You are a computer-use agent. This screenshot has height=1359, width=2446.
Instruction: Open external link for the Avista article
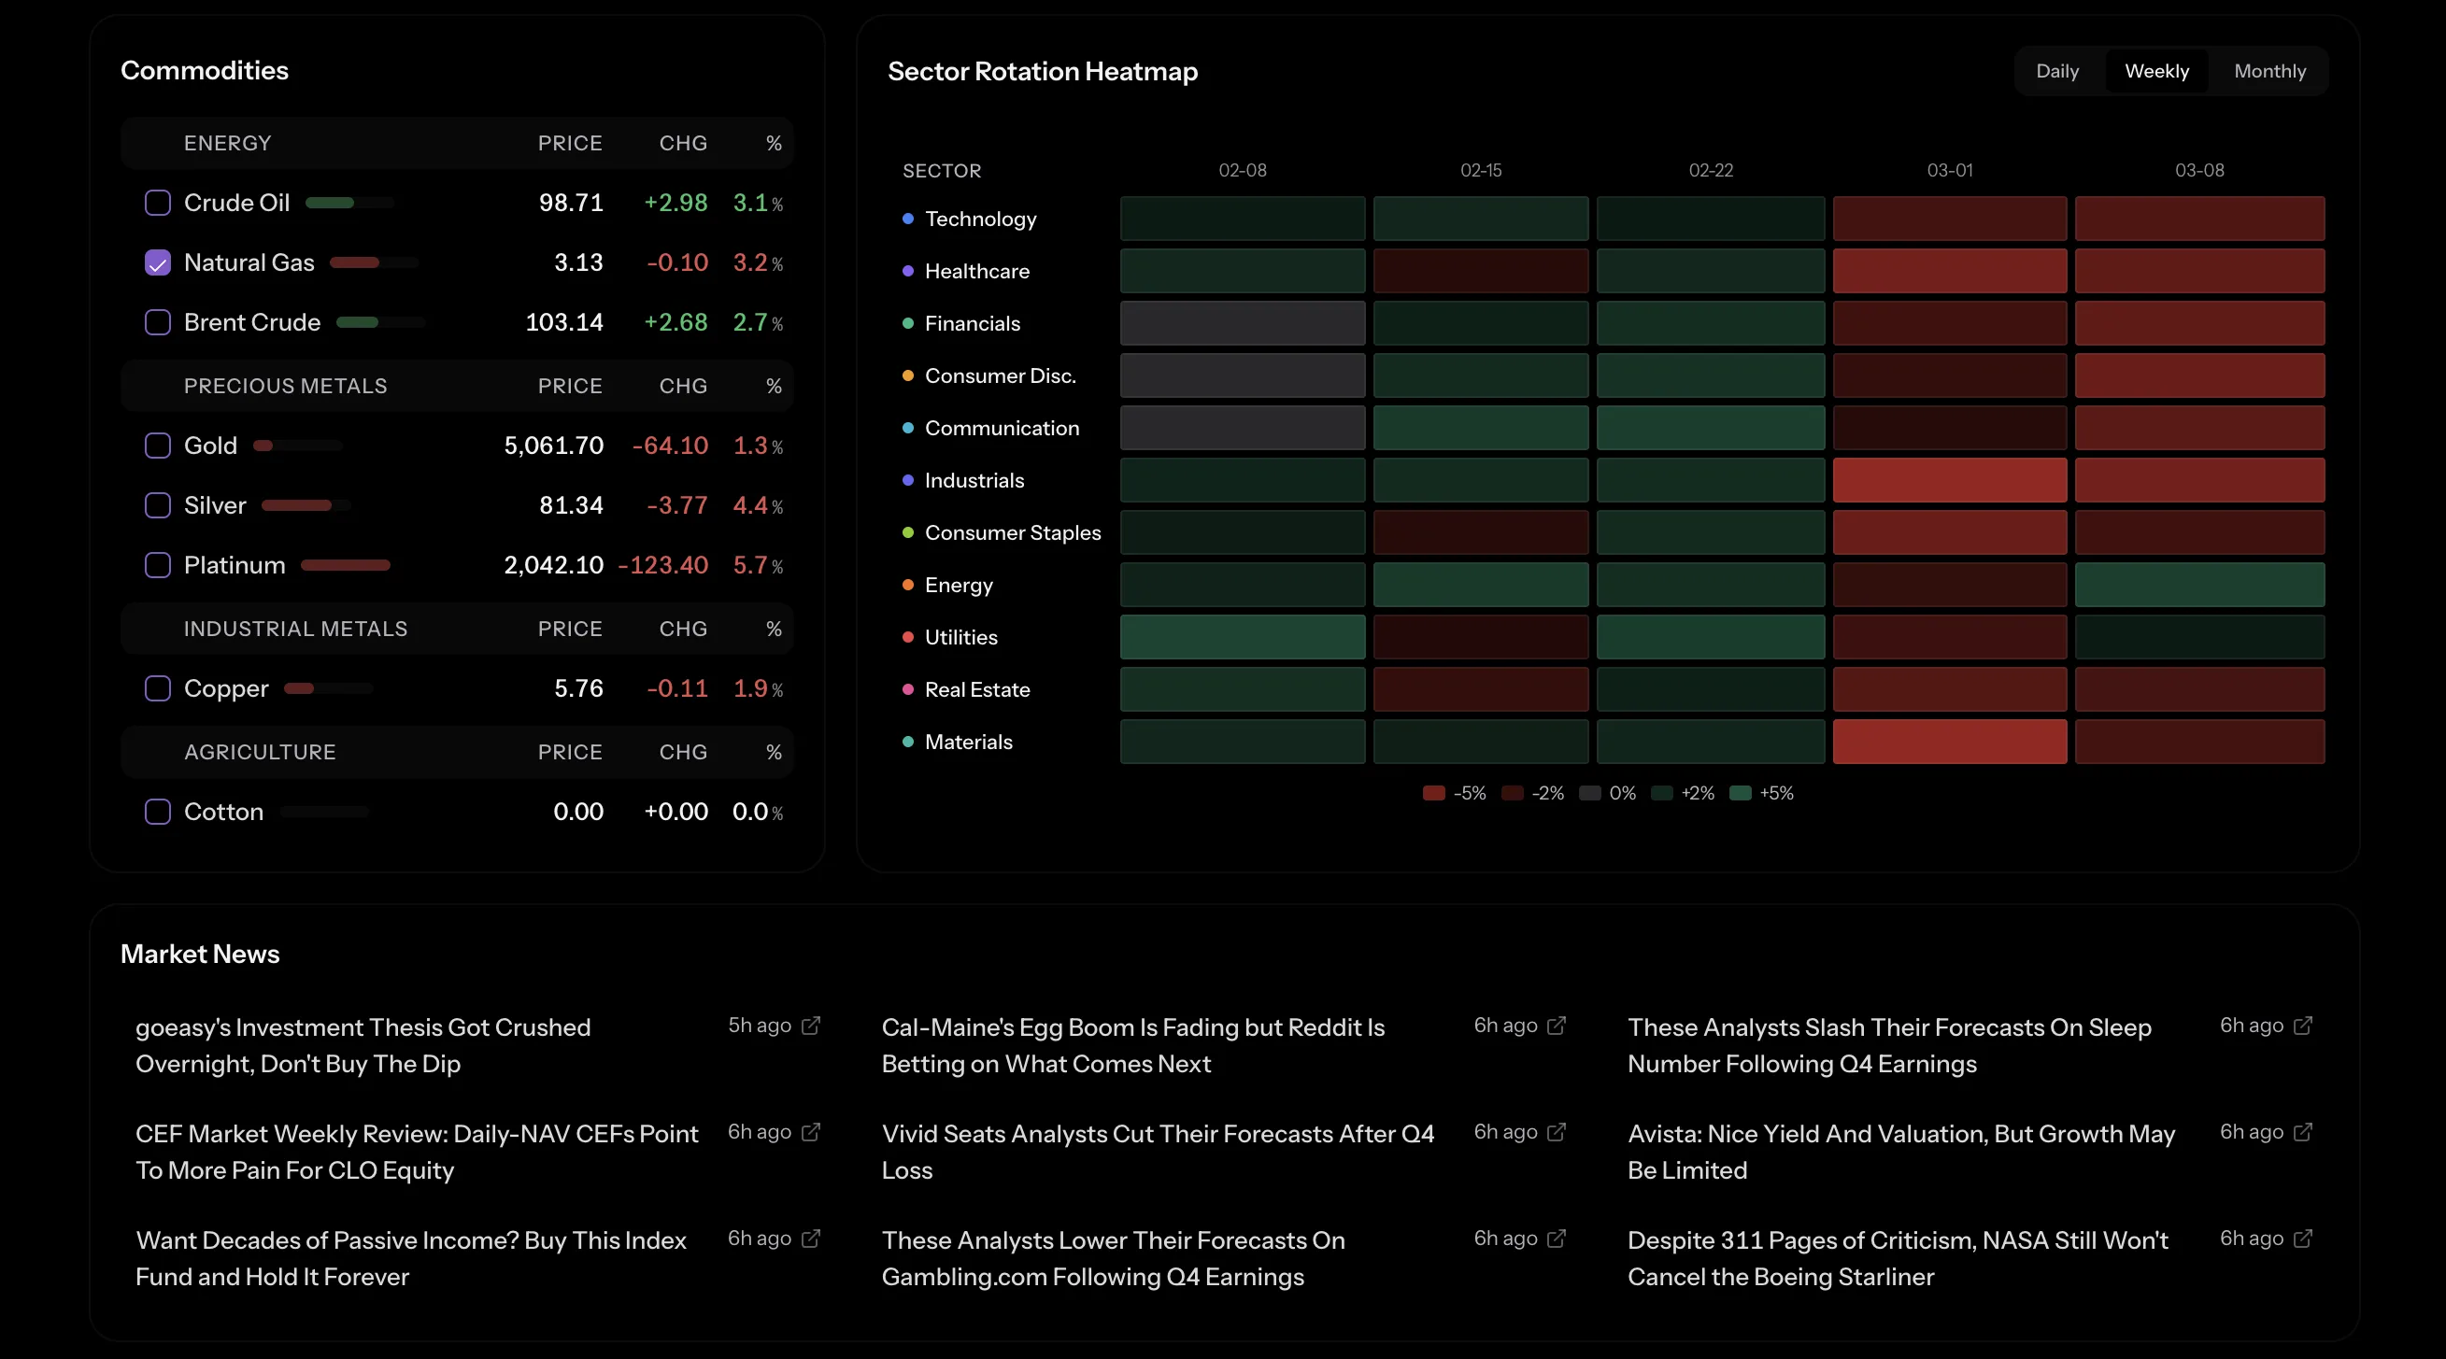point(2303,1132)
